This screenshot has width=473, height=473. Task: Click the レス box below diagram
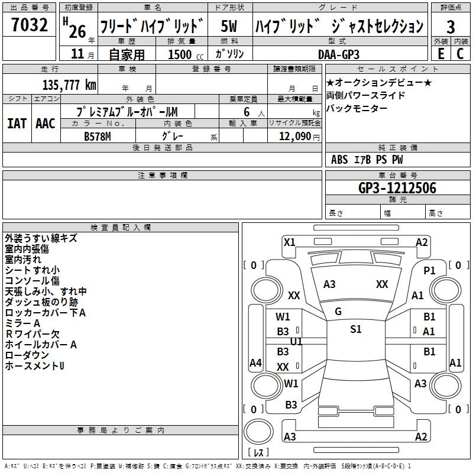(x=259, y=453)
